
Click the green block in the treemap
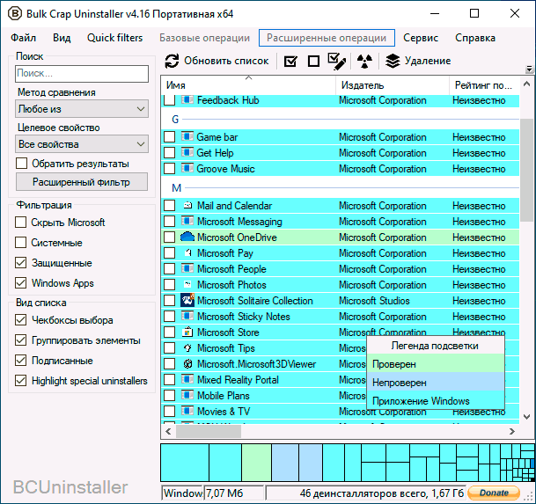click(256, 463)
